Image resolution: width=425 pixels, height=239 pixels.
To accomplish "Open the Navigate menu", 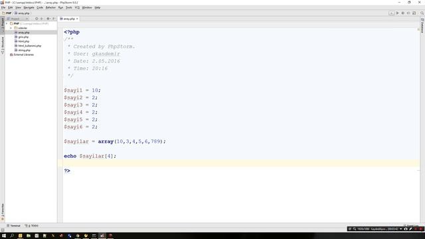I will (29, 7).
